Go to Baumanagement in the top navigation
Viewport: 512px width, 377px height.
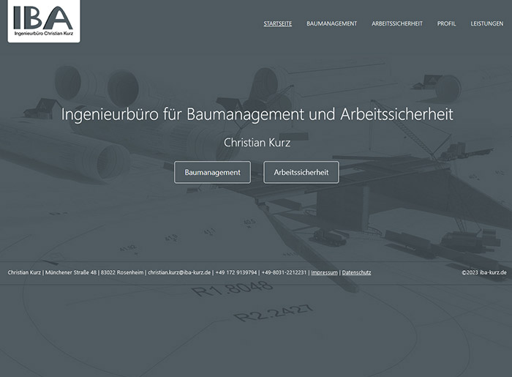coord(331,23)
